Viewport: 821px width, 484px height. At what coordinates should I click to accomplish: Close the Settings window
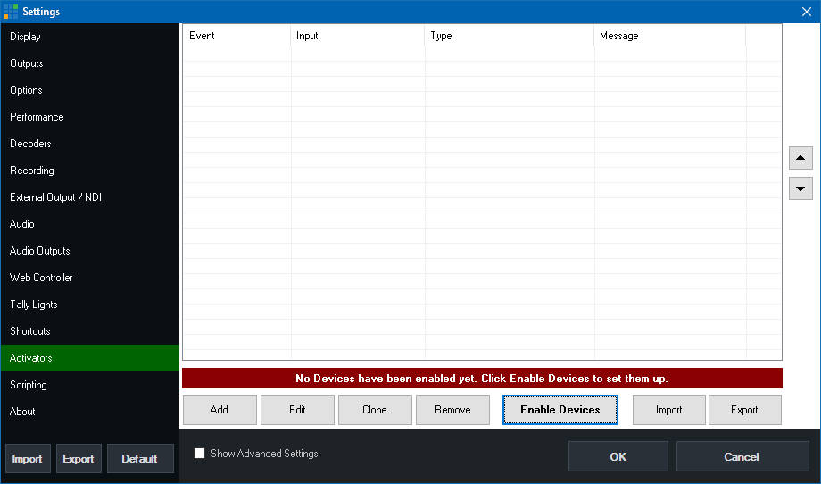(x=806, y=11)
